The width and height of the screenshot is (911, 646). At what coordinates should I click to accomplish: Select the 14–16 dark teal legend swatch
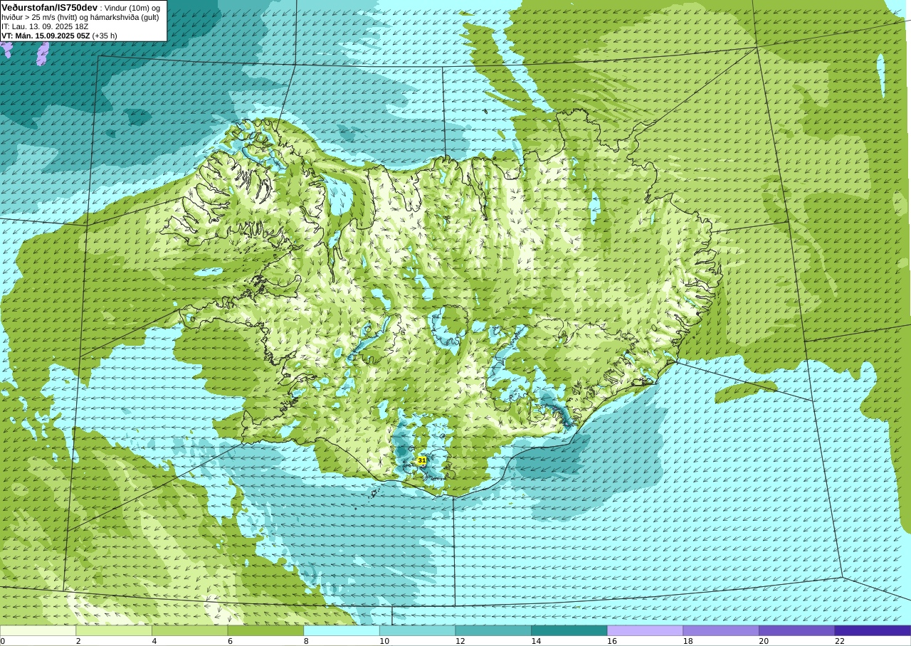tap(569, 630)
